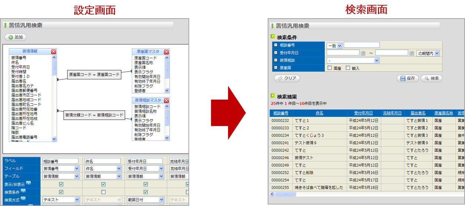Viewport: 465px width, 206px height.
Task: Select 苦情相談名称 in 苦情相談マスタ field list
Action: tap(145, 111)
